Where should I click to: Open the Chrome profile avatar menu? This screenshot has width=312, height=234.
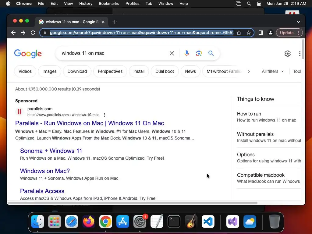click(x=271, y=33)
